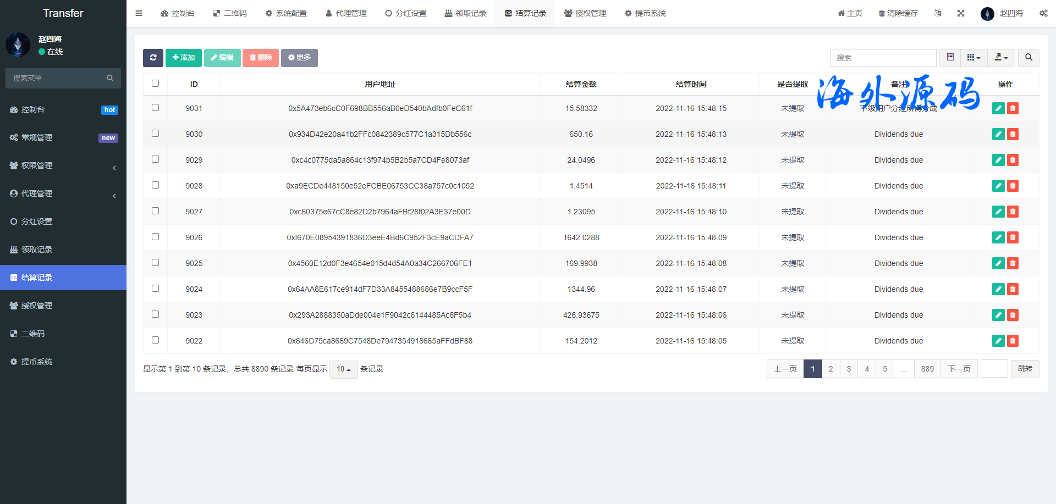Click the refresh table icon button
1056x504 pixels.
click(153, 58)
